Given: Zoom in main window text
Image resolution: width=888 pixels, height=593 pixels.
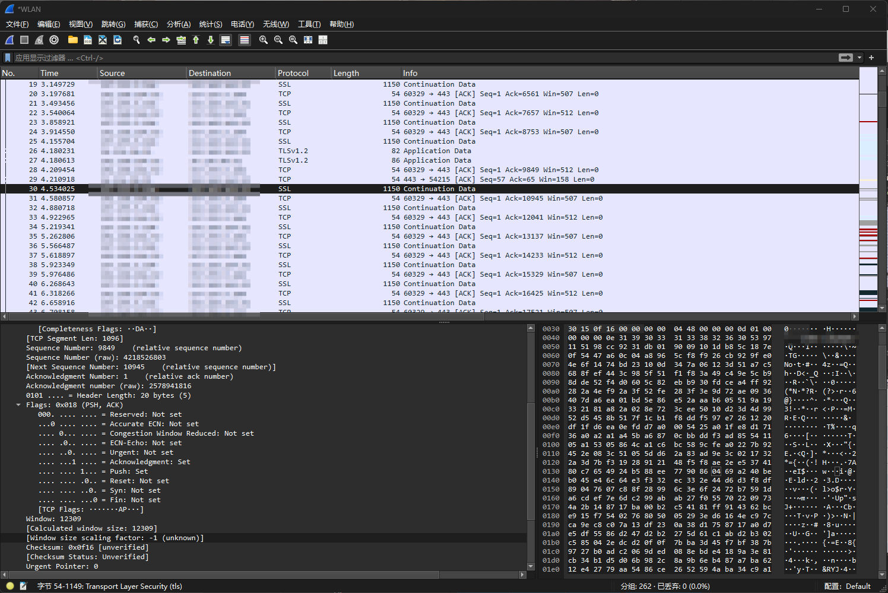Looking at the screenshot, I should click(264, 40).
